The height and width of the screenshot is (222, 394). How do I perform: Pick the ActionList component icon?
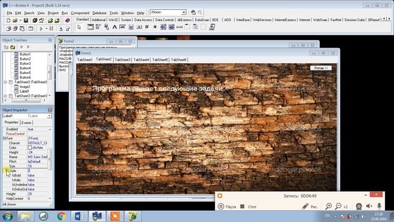212,27
